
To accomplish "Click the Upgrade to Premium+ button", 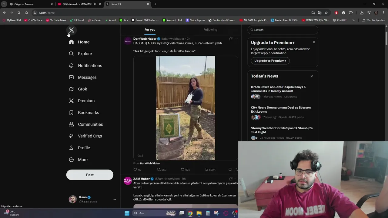I will tap(270, 61).
